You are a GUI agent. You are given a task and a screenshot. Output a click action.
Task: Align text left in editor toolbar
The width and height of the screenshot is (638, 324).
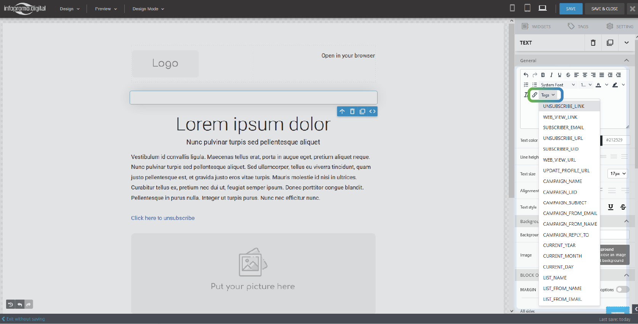576,75
